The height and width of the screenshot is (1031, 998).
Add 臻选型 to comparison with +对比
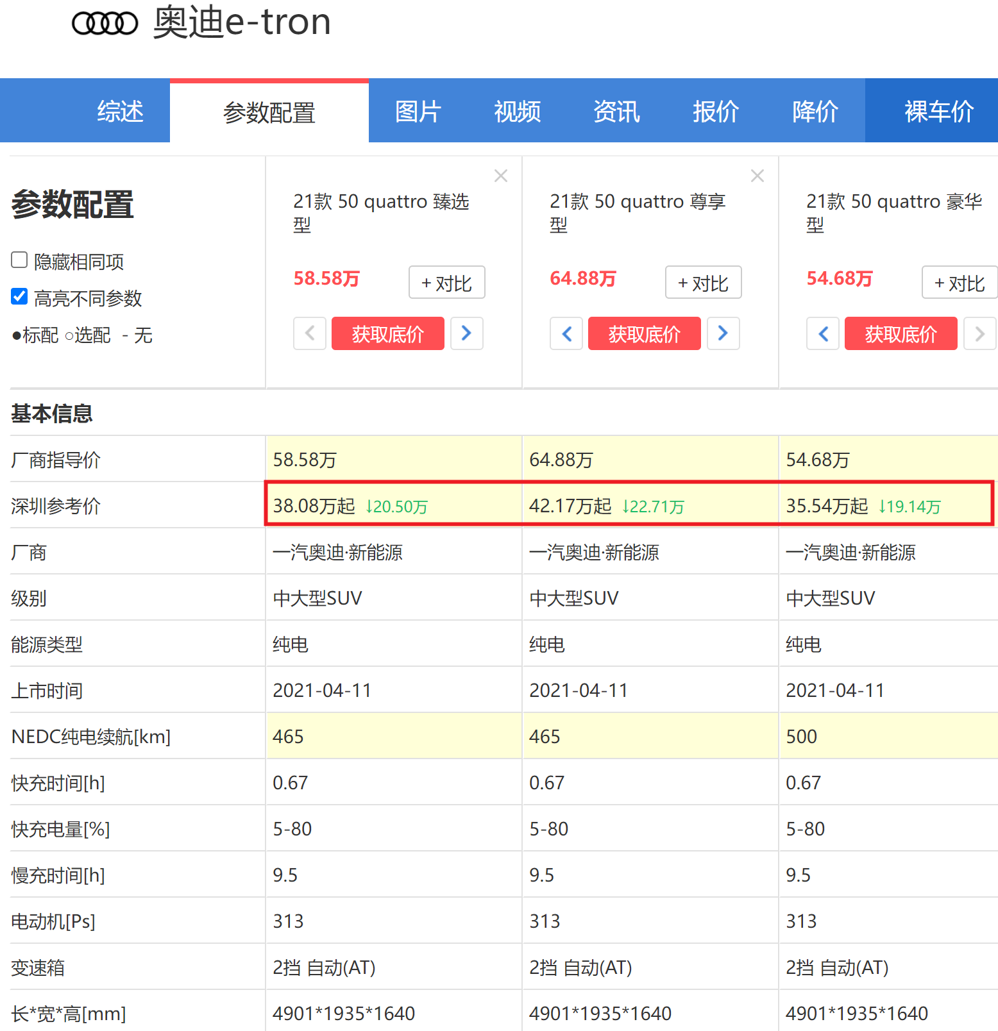tap(446, 283)
